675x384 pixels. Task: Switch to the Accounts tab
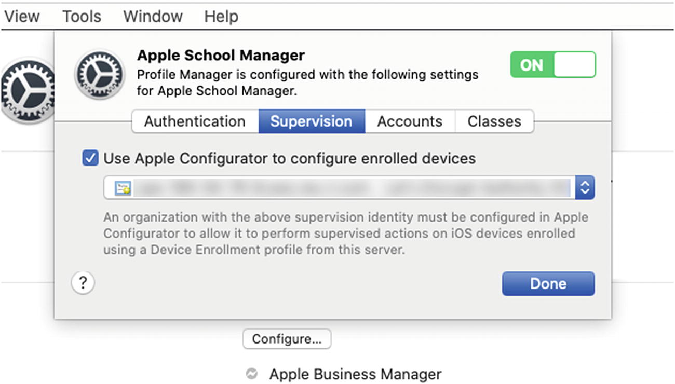point(410,121)
